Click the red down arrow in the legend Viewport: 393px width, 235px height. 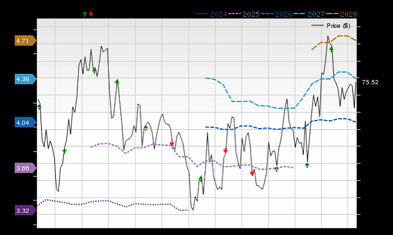91,14
